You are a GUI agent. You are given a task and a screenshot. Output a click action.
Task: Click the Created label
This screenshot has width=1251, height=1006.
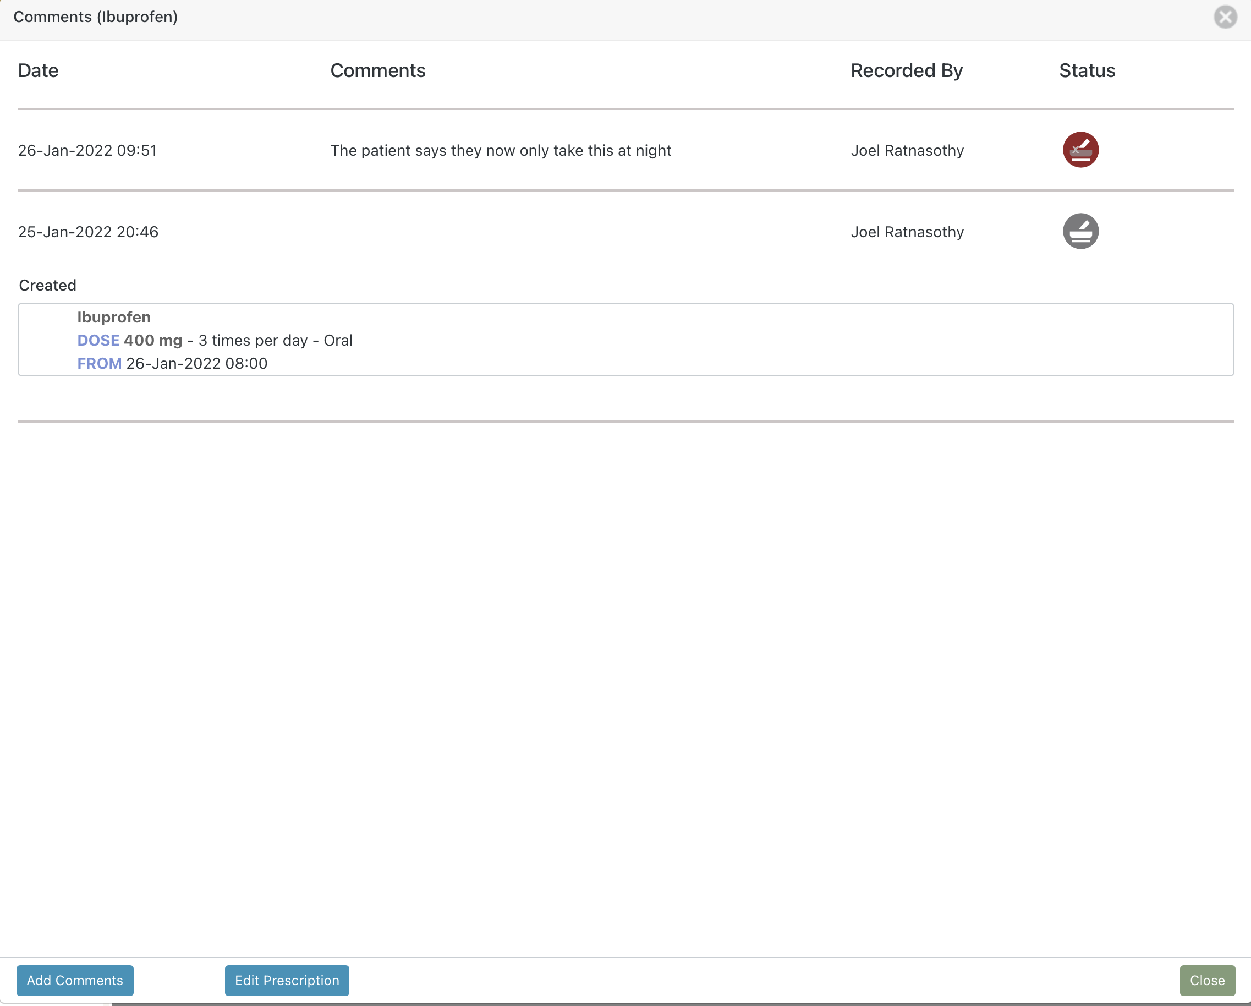click(x=47, y=285)
